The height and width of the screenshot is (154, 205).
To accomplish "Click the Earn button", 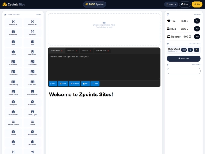I will pyautogui.click(x=185, y=4).
